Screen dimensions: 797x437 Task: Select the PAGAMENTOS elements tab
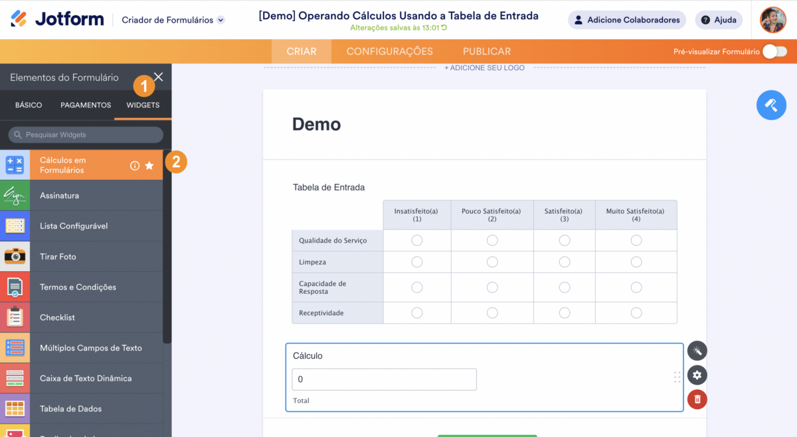(x=86, y=105)
